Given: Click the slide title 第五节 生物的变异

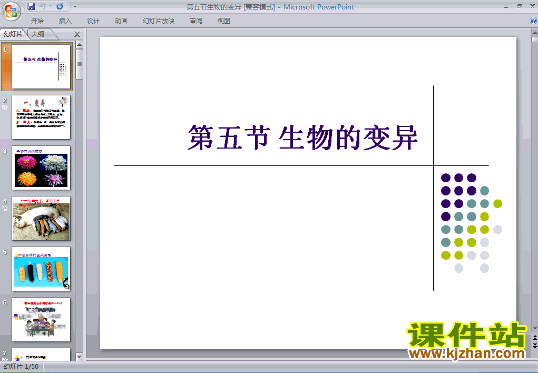Looking at the screenshot, I should pyautogui.click(x=302, y=138).
